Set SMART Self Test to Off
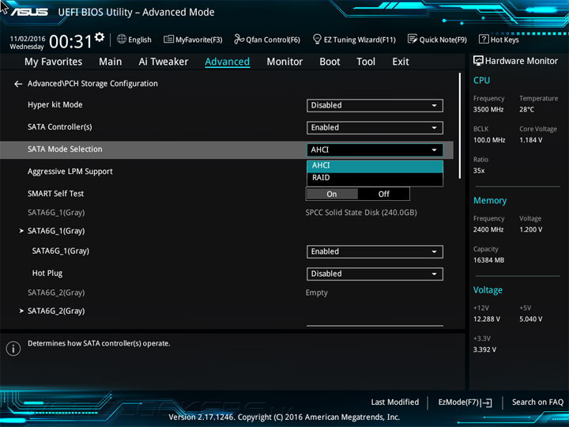Screen dimensions: 569x427 (384, 194)
